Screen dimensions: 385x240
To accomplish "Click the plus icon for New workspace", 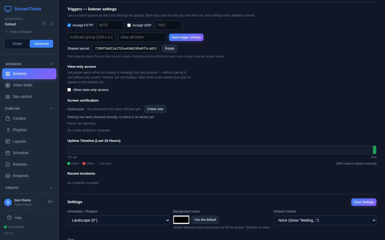I will (x=6, y=32).
